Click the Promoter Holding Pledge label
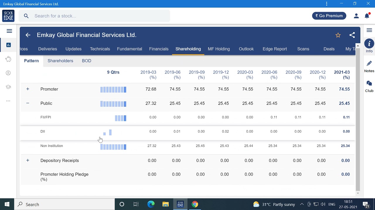Viewport: 375px width, 210px height. tap(64, 177)
